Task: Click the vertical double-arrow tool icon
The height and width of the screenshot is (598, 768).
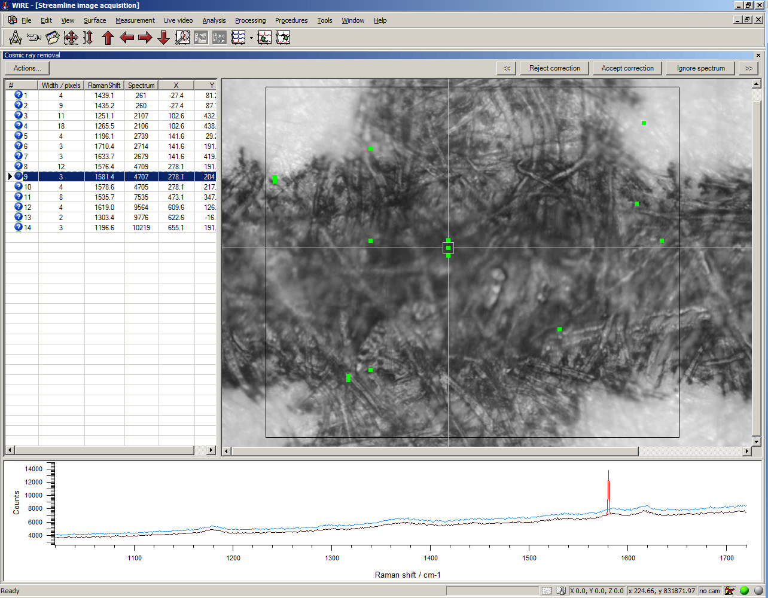Action: click(89, 38)
